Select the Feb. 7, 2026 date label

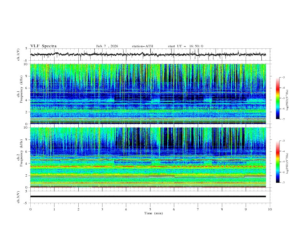pyautogui.click(x=107, y=46)
